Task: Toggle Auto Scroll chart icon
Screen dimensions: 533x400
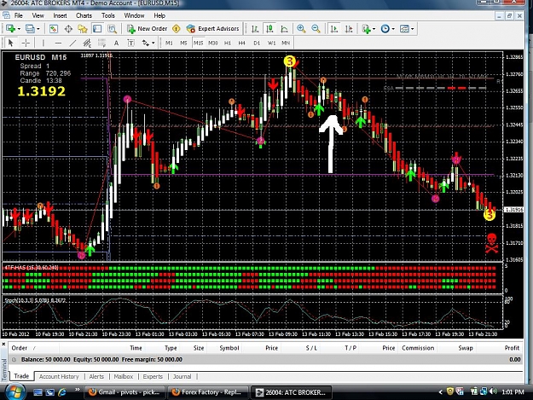Action: [x=334, y=29]
